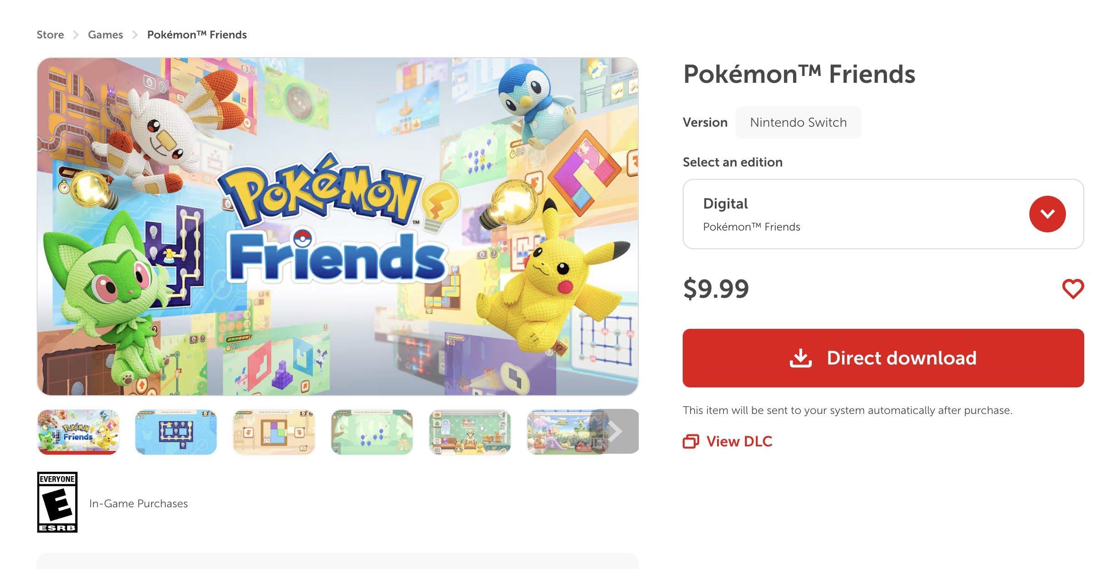This screenshot has height=569, width=1120.
Task: View the plush room screenshot thumbnail
Action: pos(470,432)
